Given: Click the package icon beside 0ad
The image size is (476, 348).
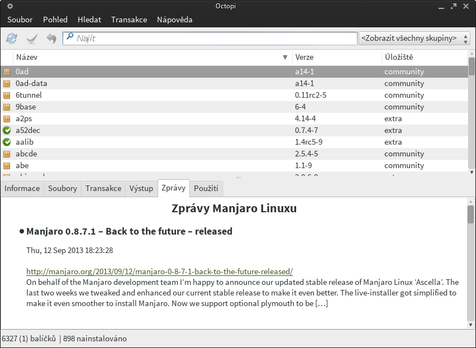Looking at the screenshot, I should [x=7, y=72].
